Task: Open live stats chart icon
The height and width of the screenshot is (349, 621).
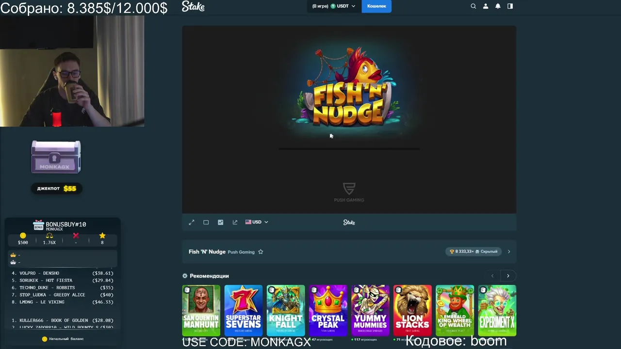Action: click(221, 222)
